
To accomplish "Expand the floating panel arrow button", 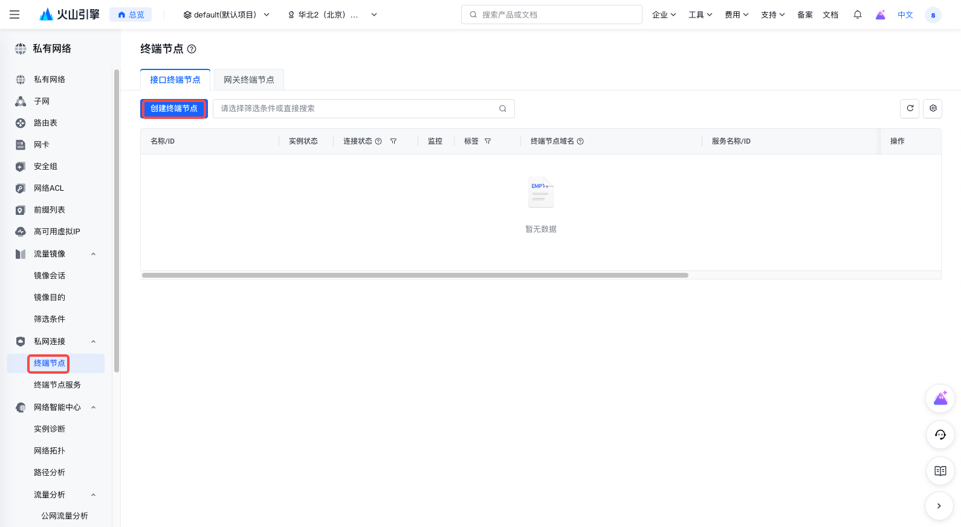I will coord(939,506).
